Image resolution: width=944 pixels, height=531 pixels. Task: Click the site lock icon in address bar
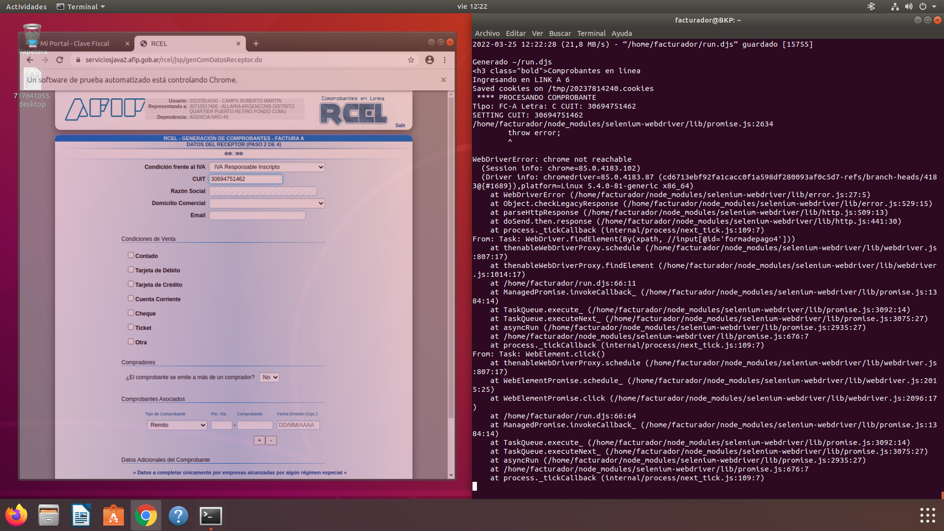(x=78, y=60)
